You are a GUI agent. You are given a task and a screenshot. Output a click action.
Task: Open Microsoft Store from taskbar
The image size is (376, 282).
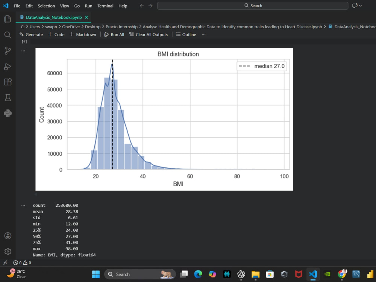[x=270, y=274]
